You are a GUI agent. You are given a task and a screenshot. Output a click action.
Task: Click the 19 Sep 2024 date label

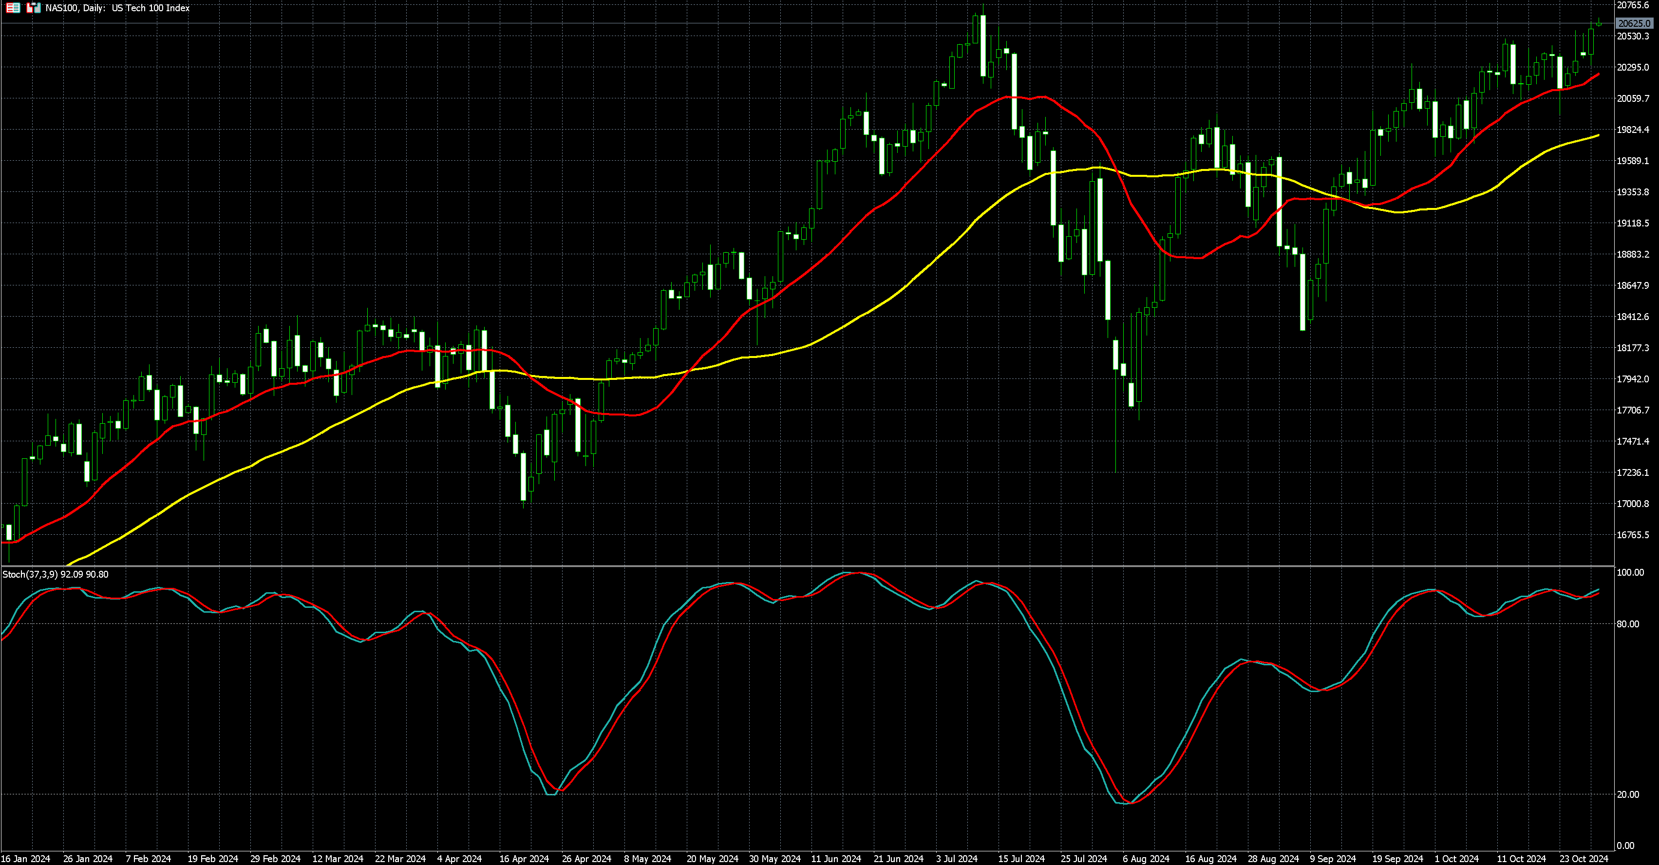tap(1397, 859)
